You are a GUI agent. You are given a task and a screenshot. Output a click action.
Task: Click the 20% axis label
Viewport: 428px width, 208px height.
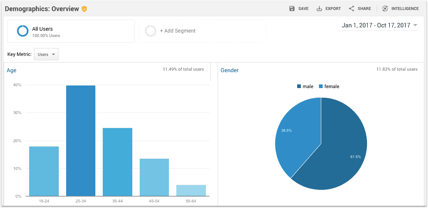18,141
